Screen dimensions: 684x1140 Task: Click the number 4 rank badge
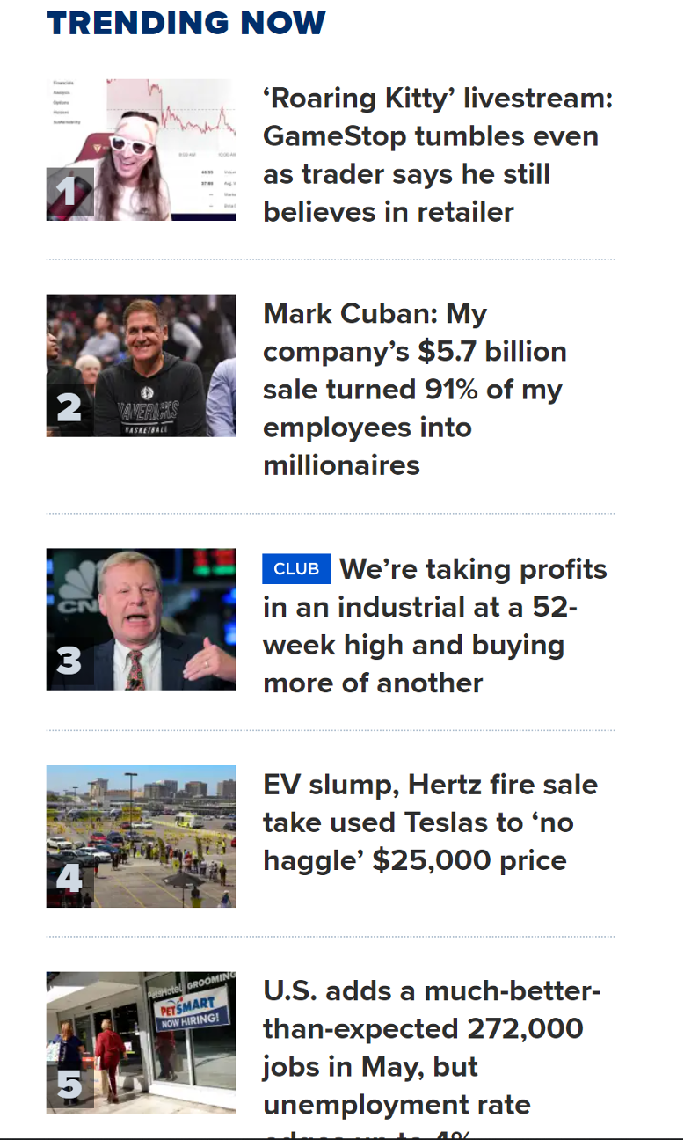coord(69,878)
